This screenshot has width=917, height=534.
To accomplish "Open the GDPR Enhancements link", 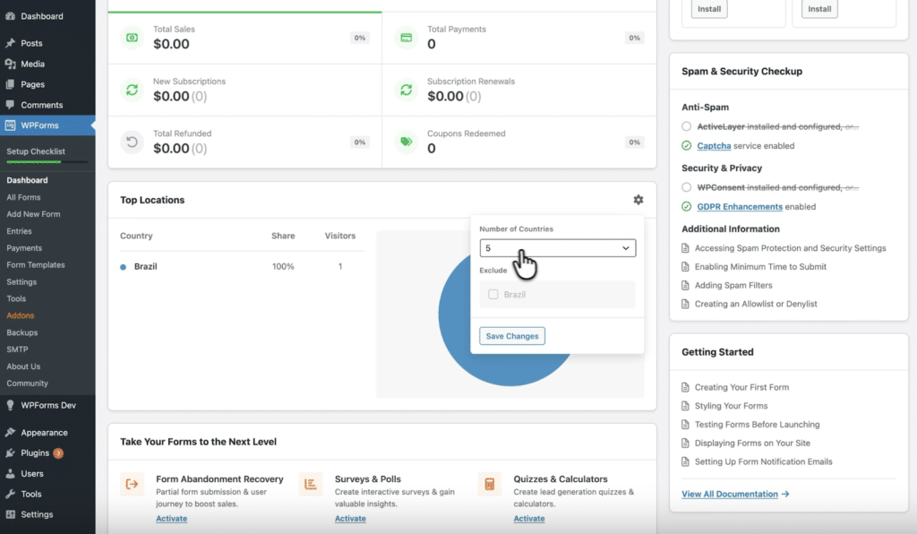I will [x=739, y=206].
